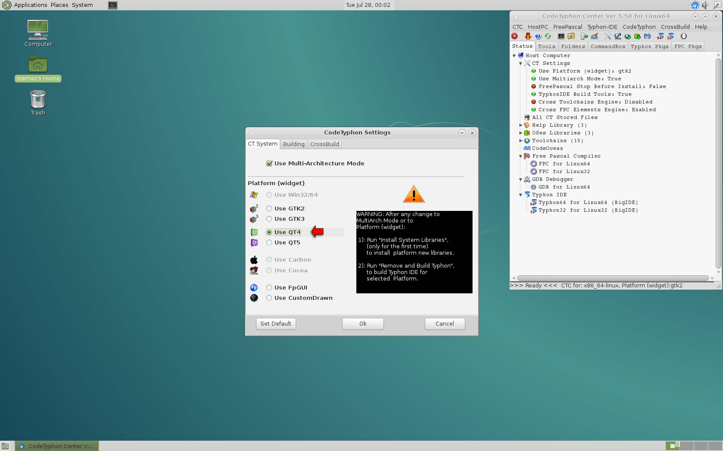Select the Use GTK3 radio button
The width and height of the screenshot is (723, 451).
[x=269, y=219]
